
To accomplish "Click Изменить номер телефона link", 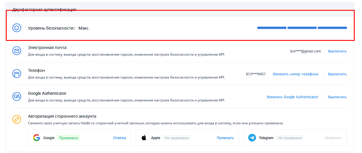I will 295,74.
